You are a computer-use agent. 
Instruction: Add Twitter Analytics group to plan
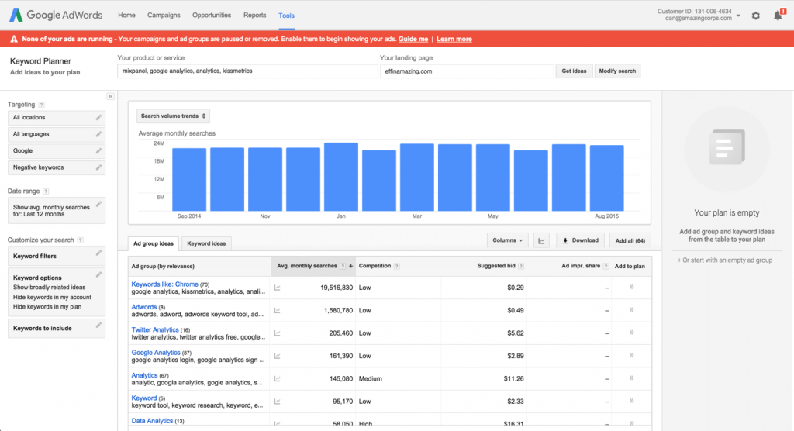[x=631, y=333]
